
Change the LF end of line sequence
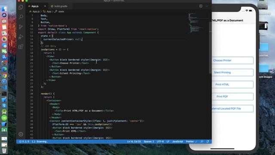pyautogui.click(x=168, y=142)
